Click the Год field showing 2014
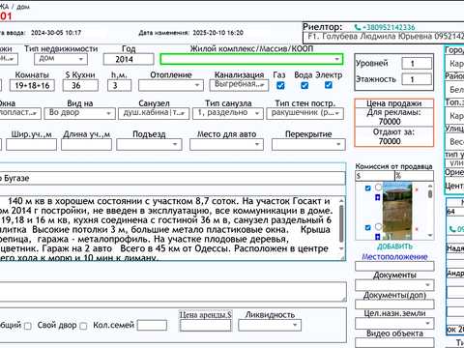Image resolution: width=464 pixels, height=348 pixels. [x=129, y=59]
